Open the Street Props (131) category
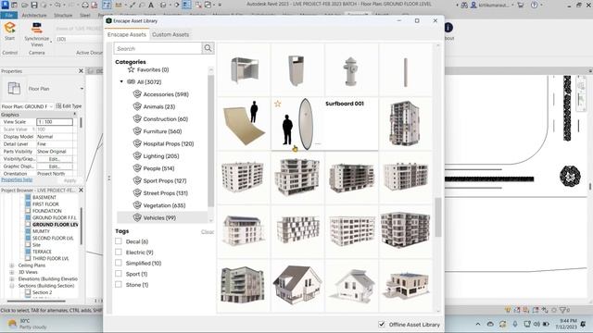This screenshot has height=333, width=593. tap(165, 193)
